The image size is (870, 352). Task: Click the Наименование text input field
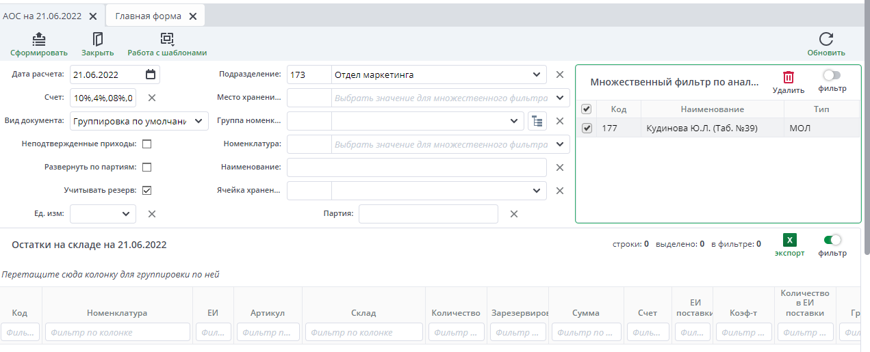[x=416, y=167]
